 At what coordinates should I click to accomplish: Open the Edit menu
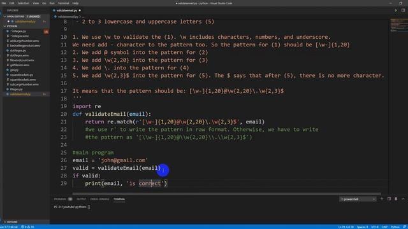pos(11,3)
